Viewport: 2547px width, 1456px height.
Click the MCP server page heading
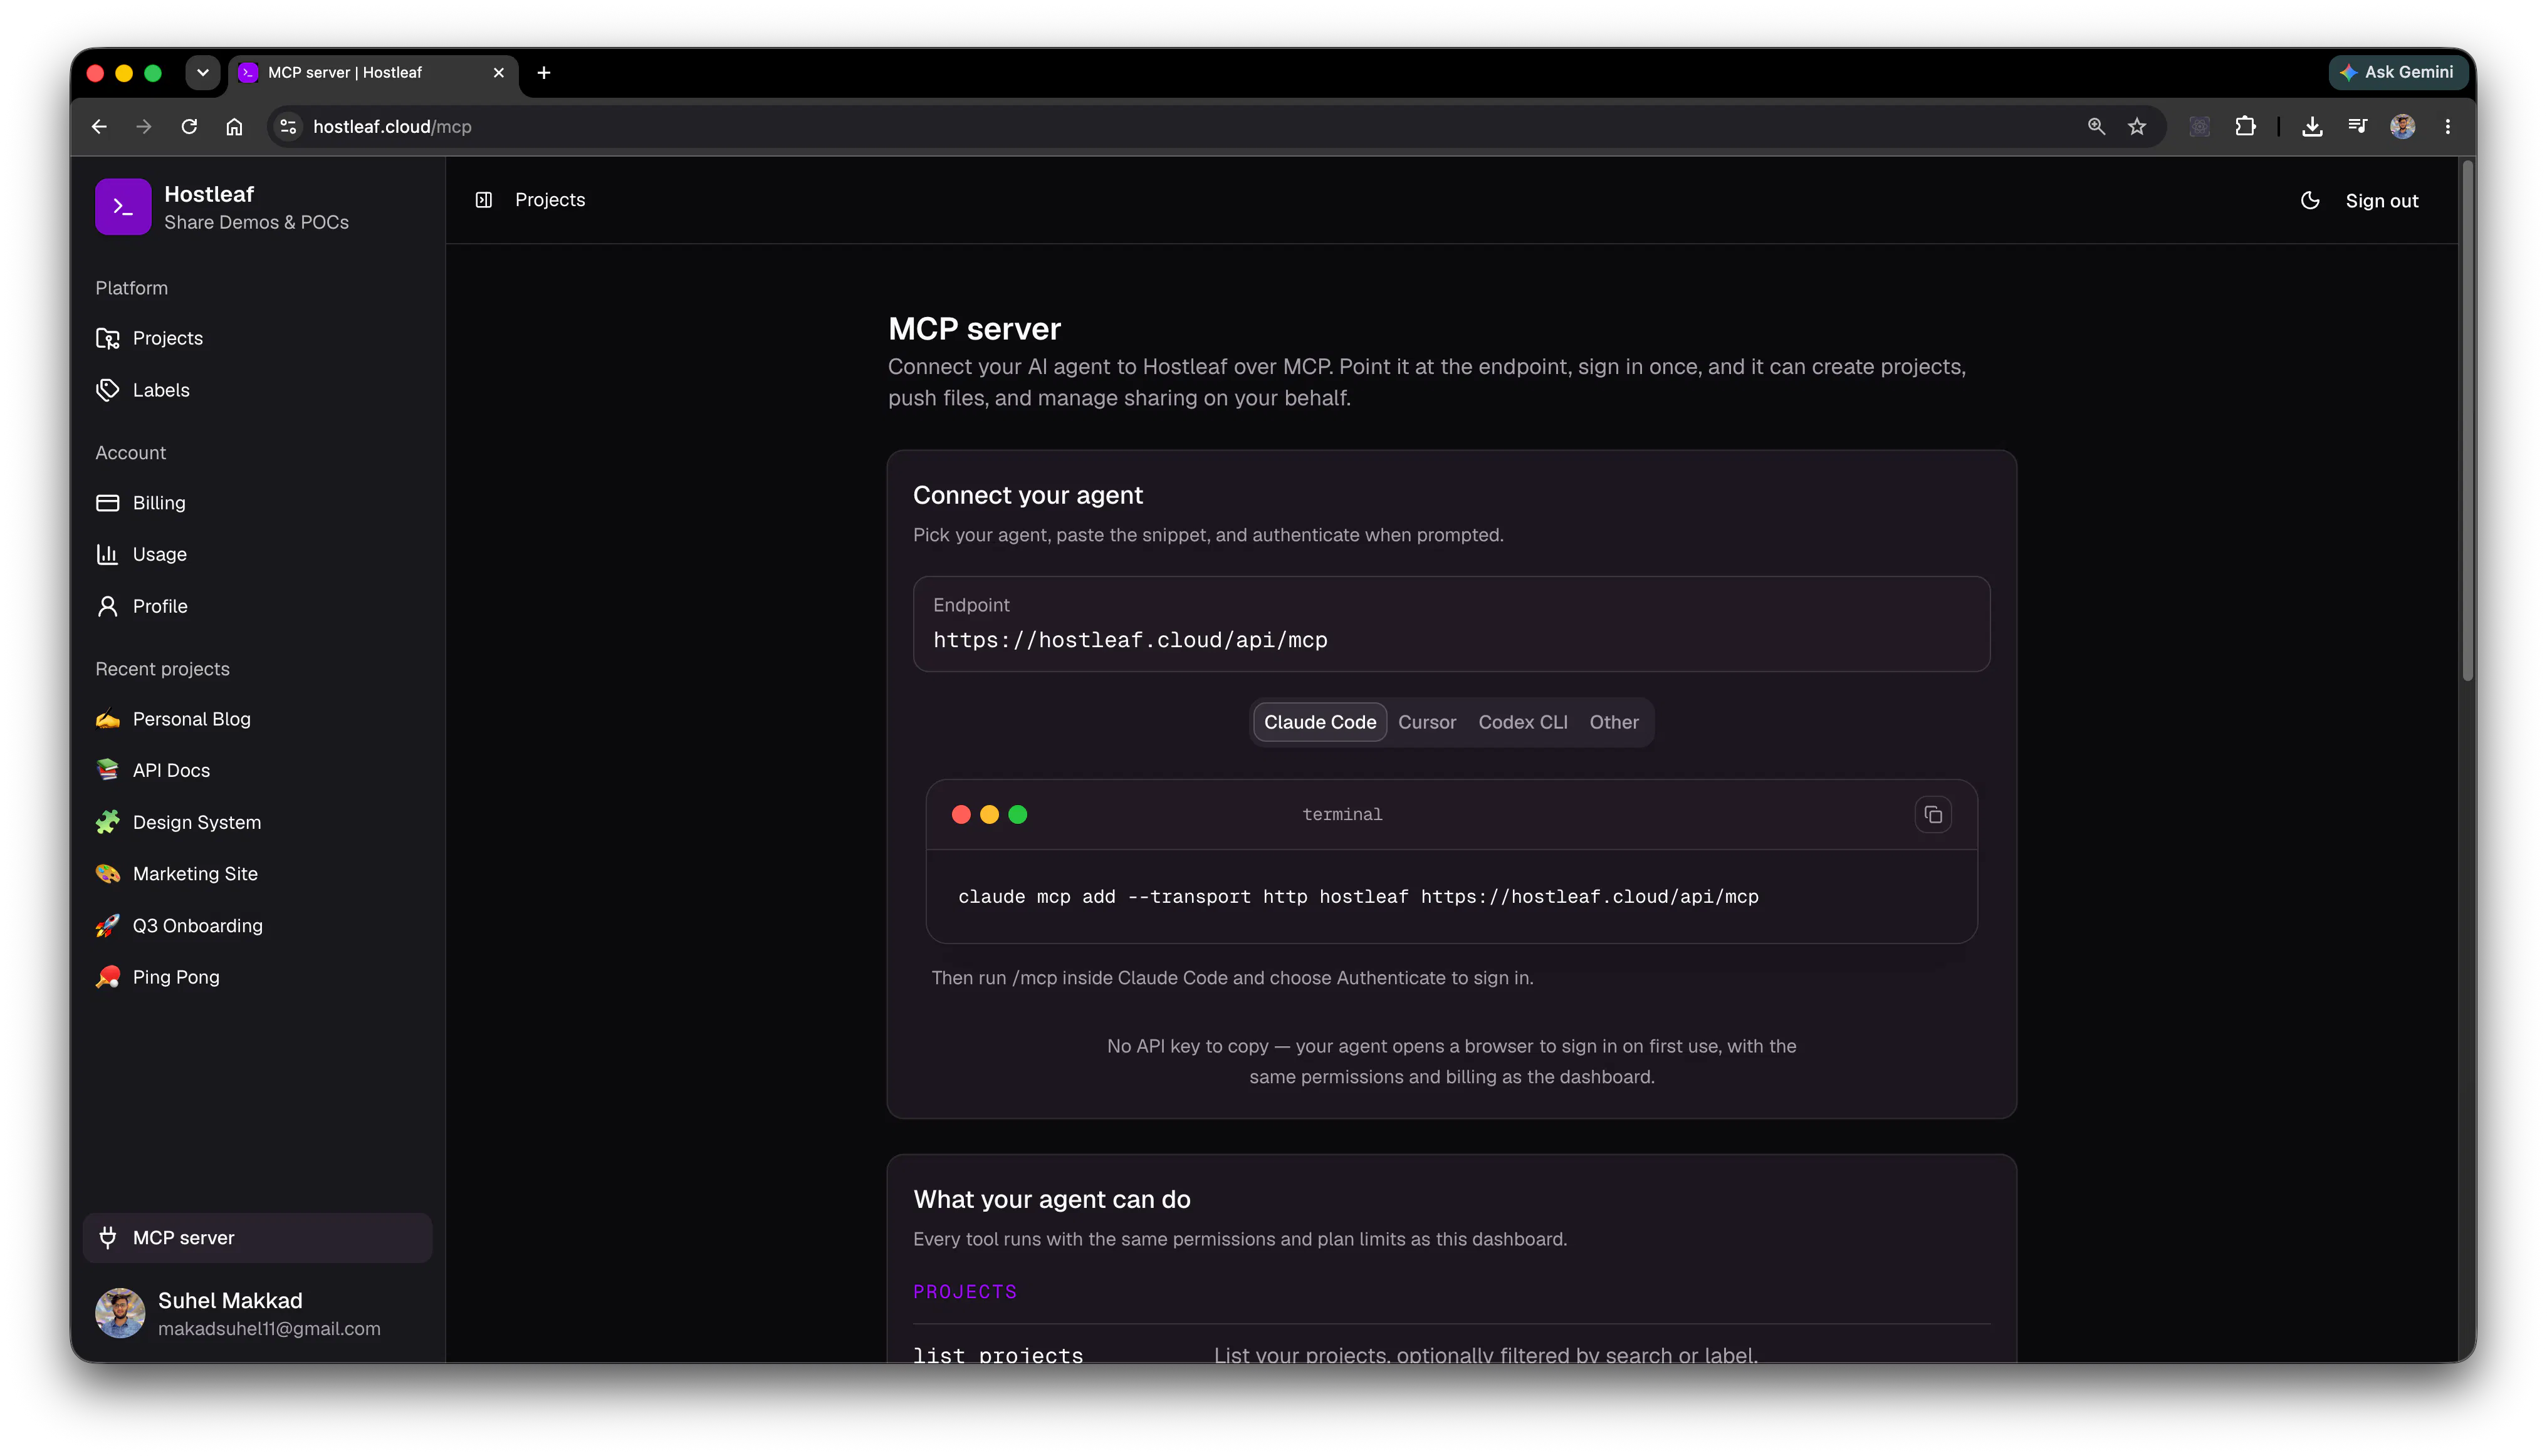975,329
